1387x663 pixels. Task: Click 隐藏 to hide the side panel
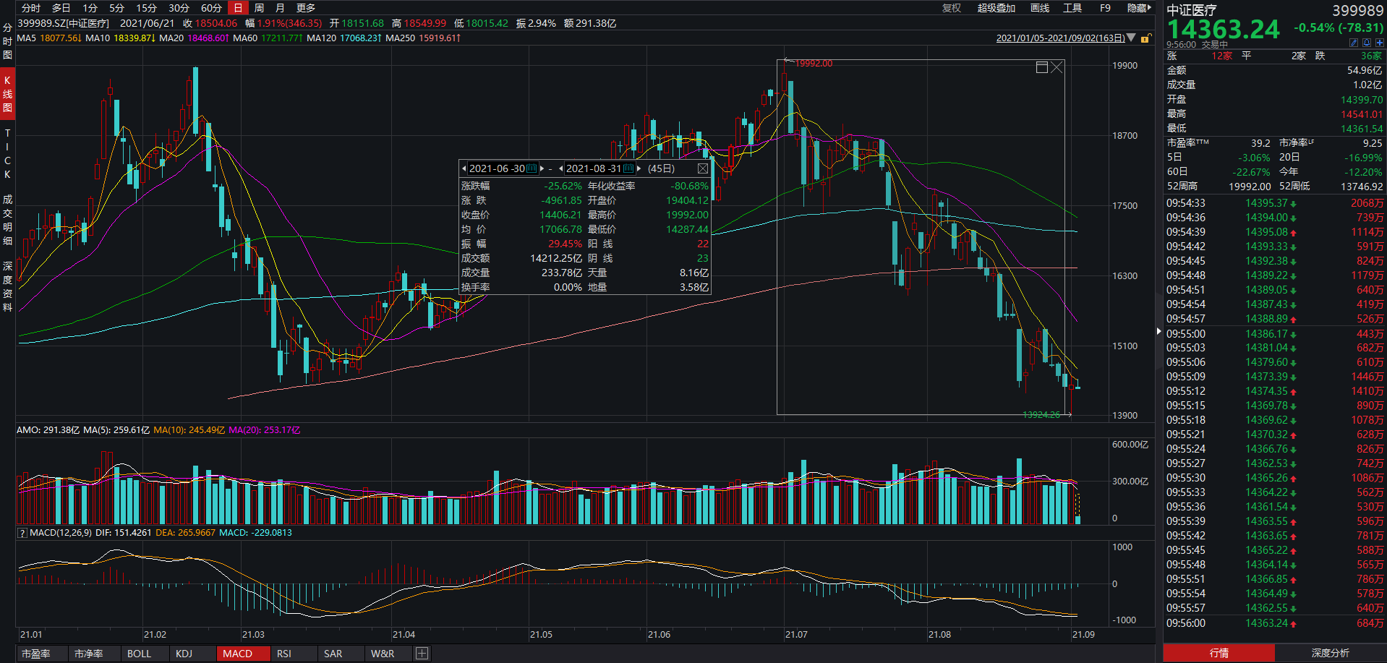click(1139, 8)
